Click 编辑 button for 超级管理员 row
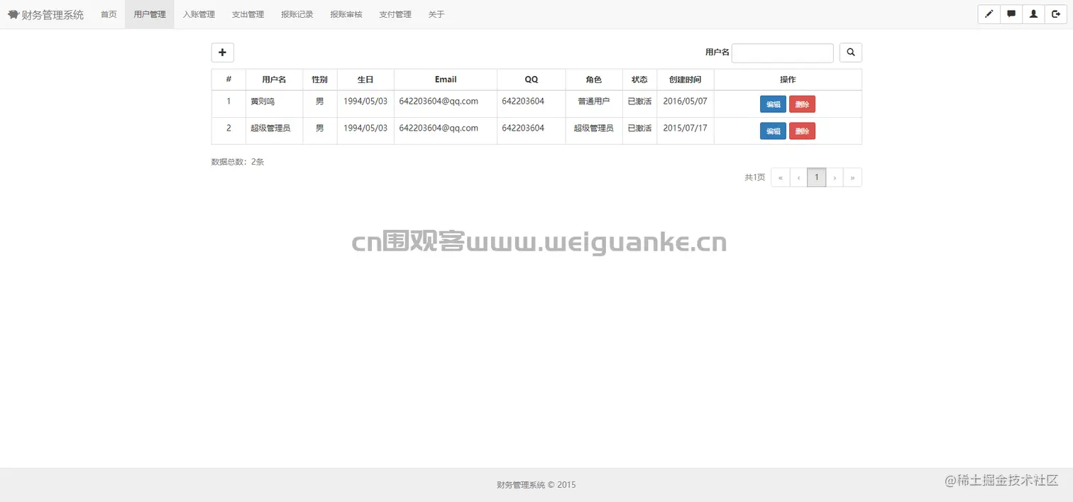The height and width of the screenshot is (502, 1073). click(773, 131)
